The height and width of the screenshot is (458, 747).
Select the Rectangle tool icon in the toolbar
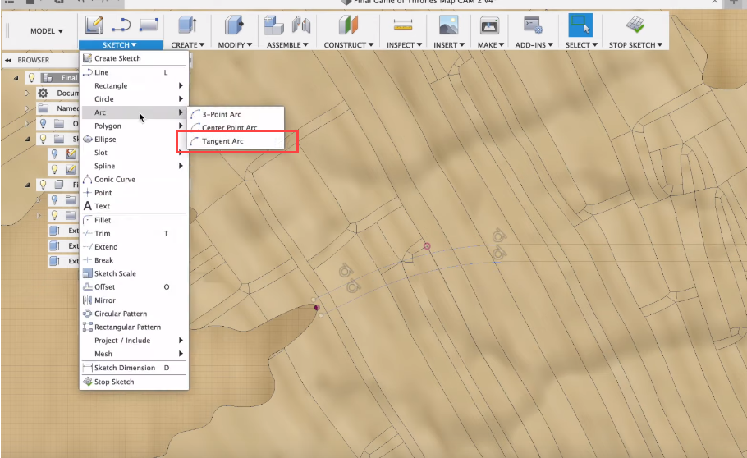click(x=149, y=25)
